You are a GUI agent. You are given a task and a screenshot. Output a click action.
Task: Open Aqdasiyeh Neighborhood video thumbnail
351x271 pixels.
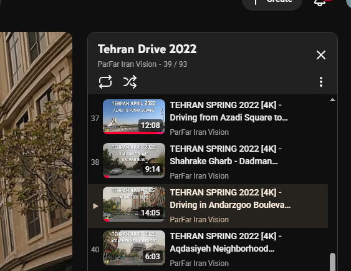click(134, 248)
